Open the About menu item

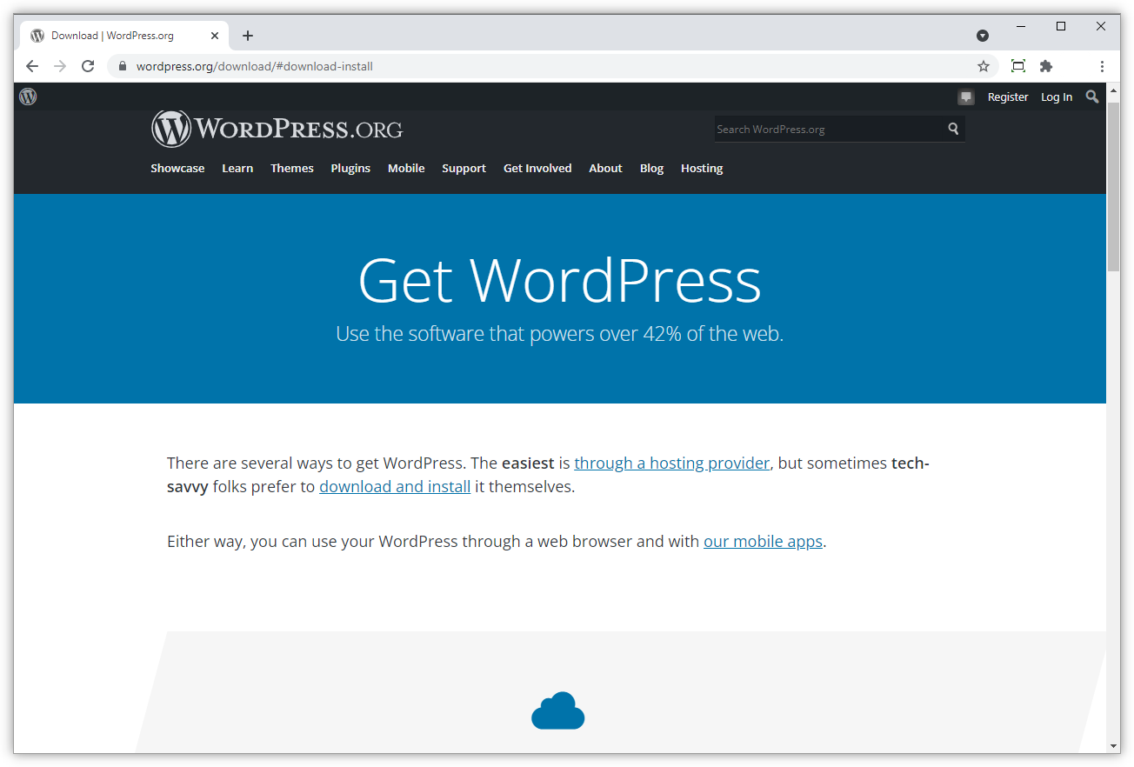pyautogui.click(x=605, y=168)
